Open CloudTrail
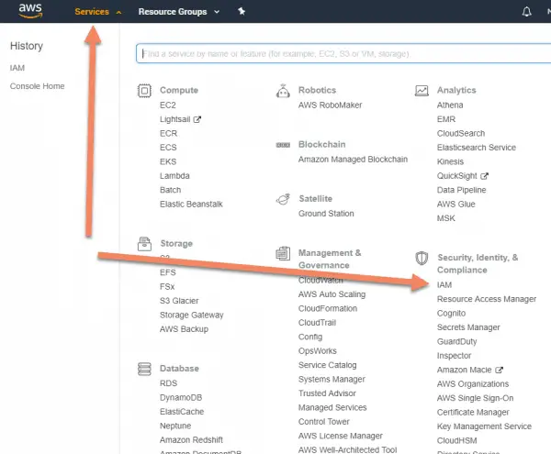Viewport: 551px width, 454px height. [x=317, y=323]
